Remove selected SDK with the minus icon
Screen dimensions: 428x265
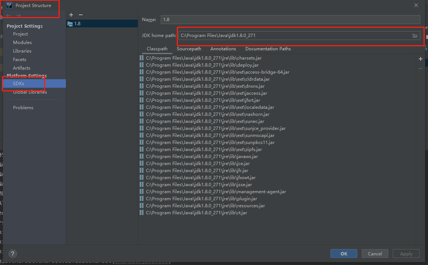(80, 15)
